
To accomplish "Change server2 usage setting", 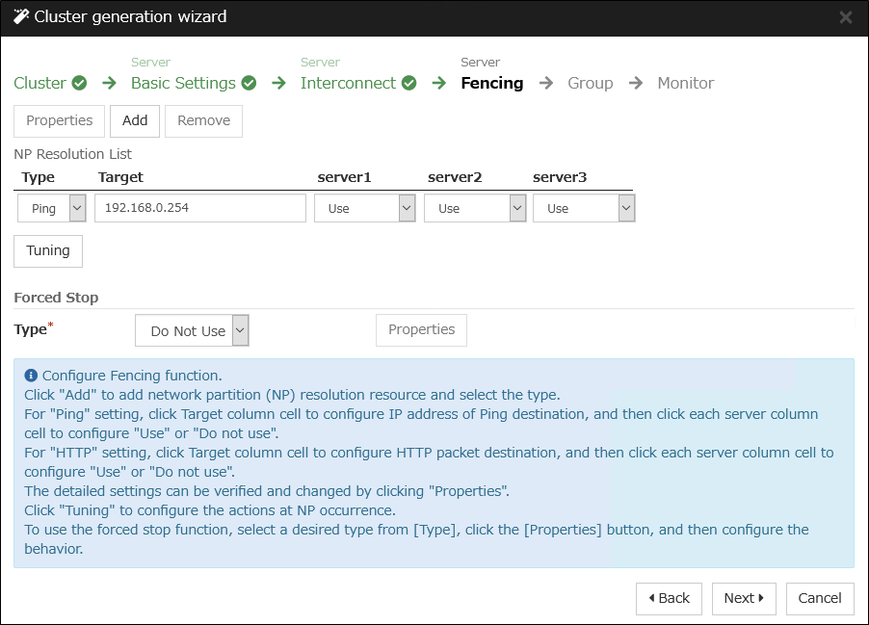I will pos(474,207).
